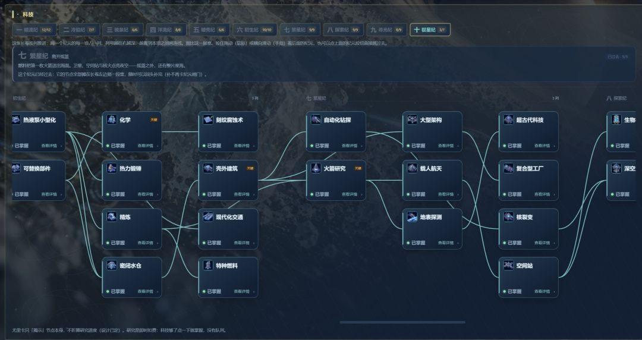
Task: View details of the 密闭水仓 node
Action: 147,291
